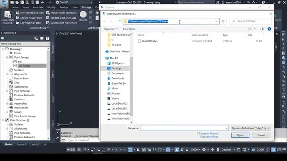Open the Analyze ribbon tab
Viewport: 287px width, 161px height.
(x=64, y=7)
